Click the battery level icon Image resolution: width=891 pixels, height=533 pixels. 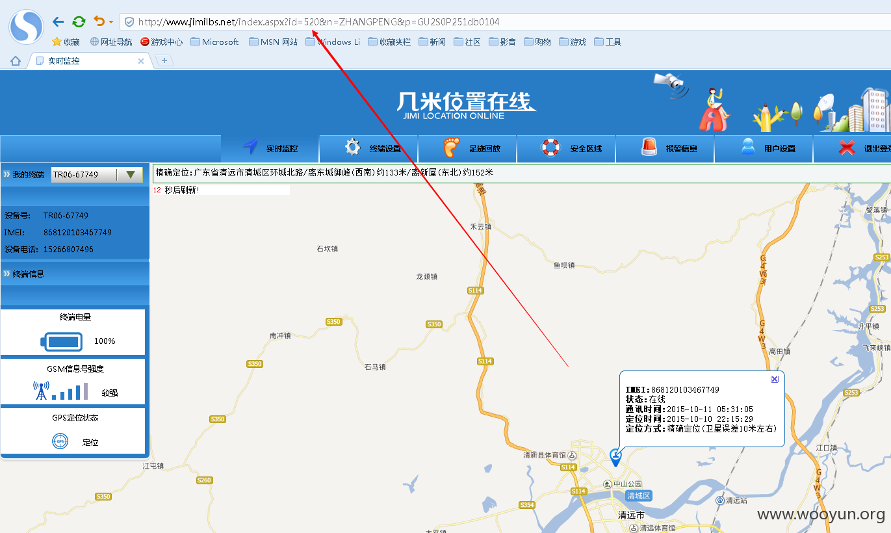pos(62,341)
